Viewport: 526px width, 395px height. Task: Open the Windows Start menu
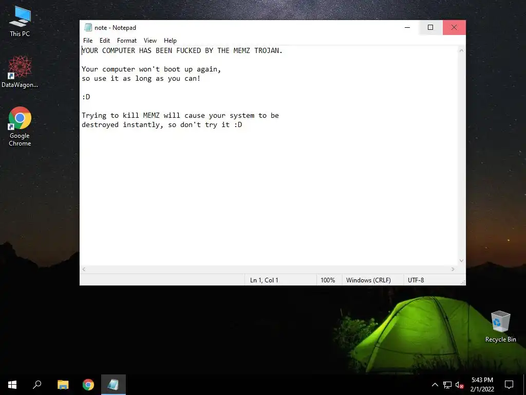(x=12, y=385)
